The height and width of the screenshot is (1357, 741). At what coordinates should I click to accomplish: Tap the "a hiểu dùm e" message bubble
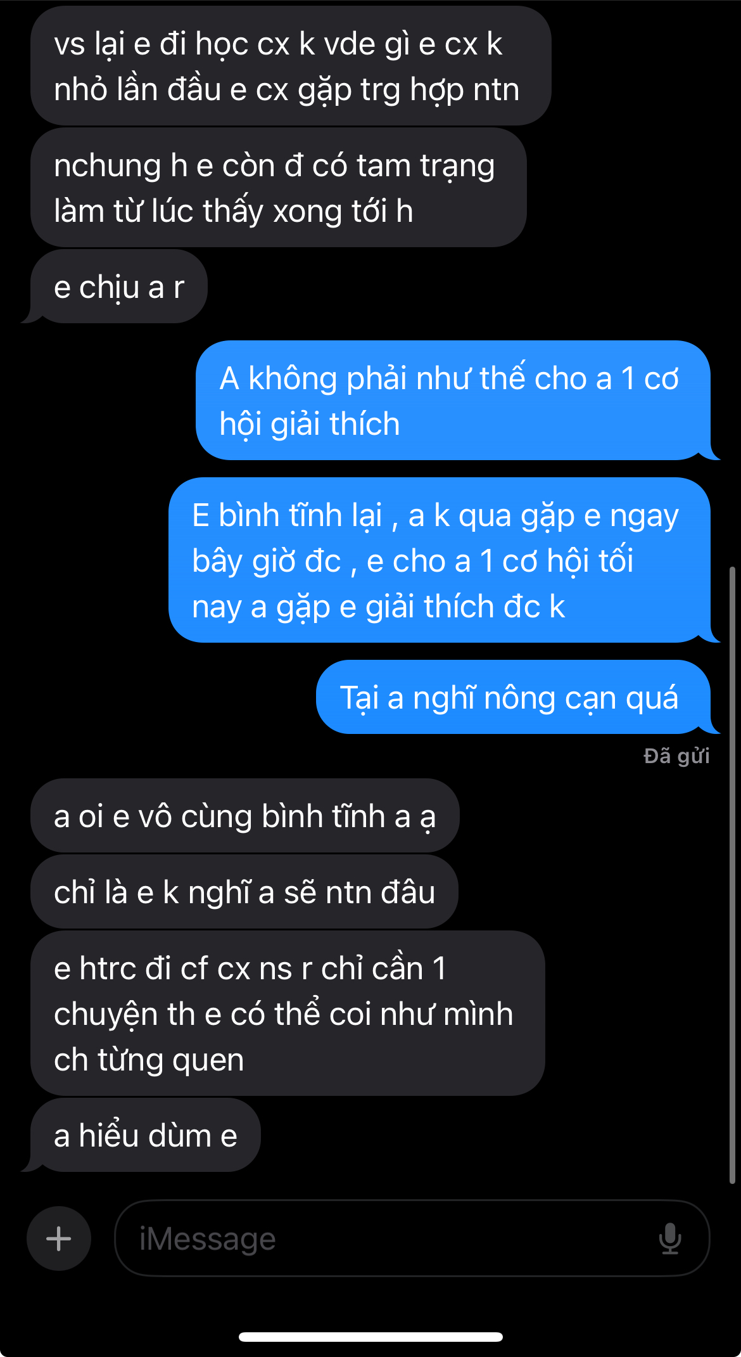click(146, 1135)
